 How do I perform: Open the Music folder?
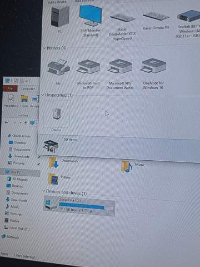[133, 166]
